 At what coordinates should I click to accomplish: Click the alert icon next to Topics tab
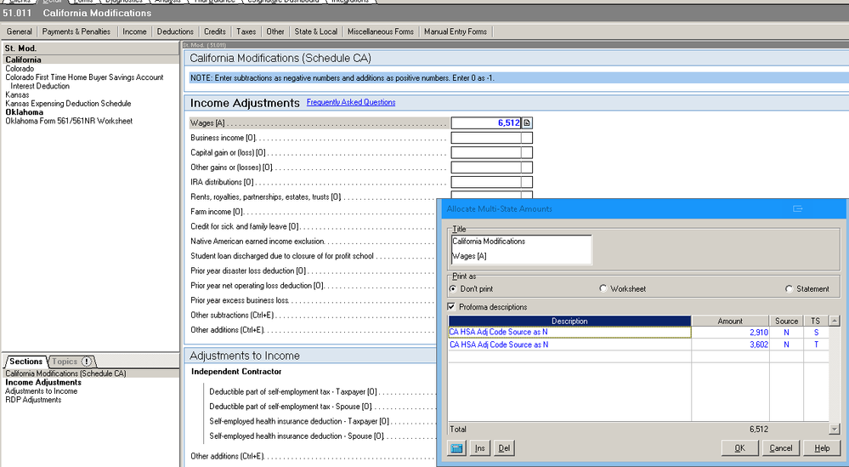pos(86,362)
